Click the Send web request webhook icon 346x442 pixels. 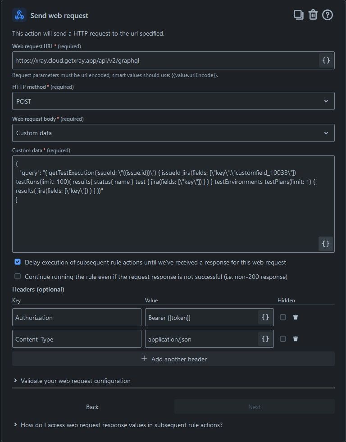point(19,15)
